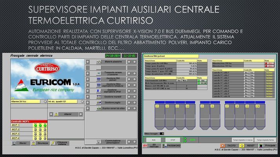Click the Numero cicli ON-LINE in aut. value
The width and height of the screenshot is (280, 157).
pos(187,86)
